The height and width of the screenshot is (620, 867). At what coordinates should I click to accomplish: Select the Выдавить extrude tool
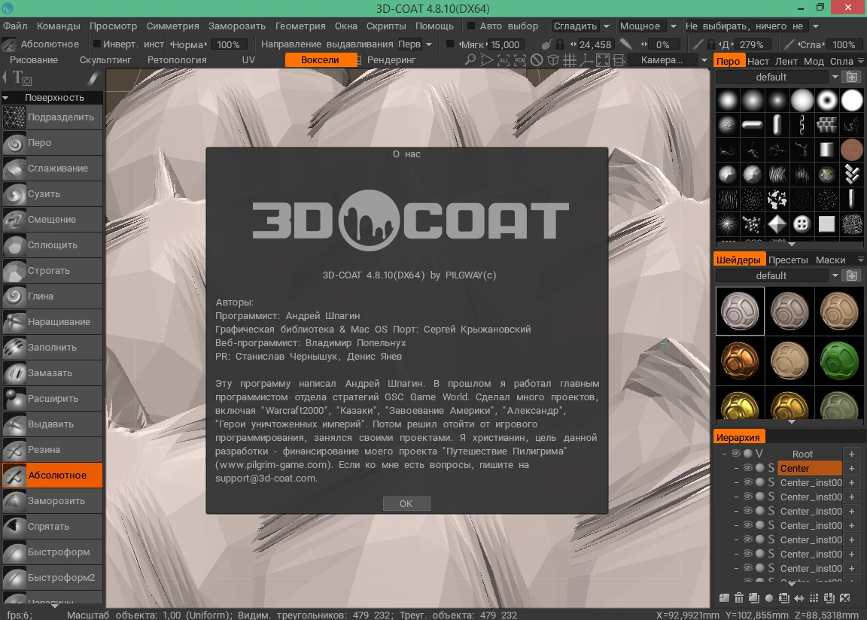coord(53,424)
